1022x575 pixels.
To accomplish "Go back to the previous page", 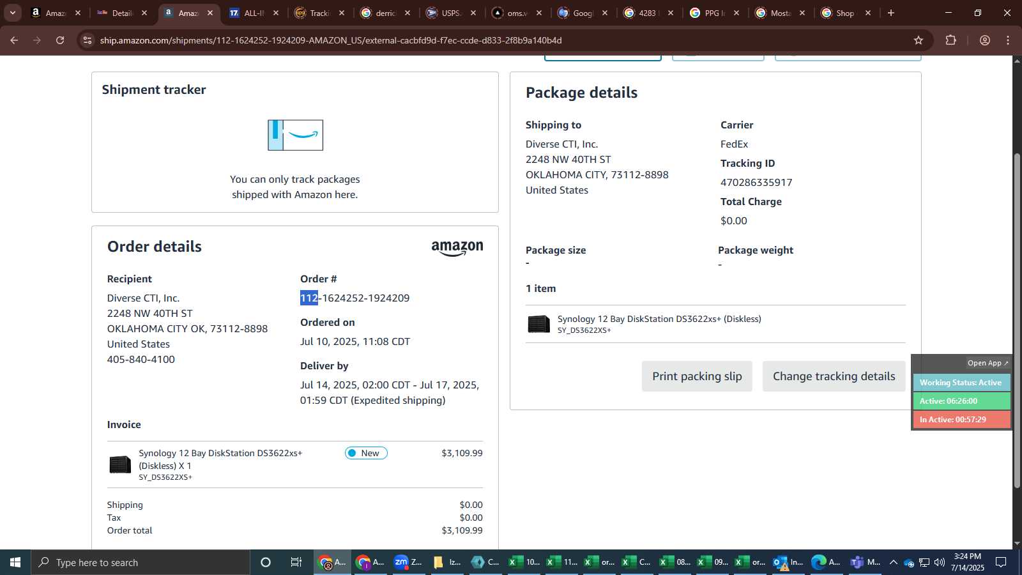I will [14, 40].
